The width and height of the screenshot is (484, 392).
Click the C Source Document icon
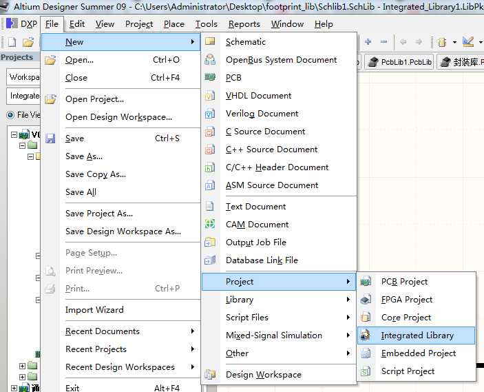tap(210, 132)
